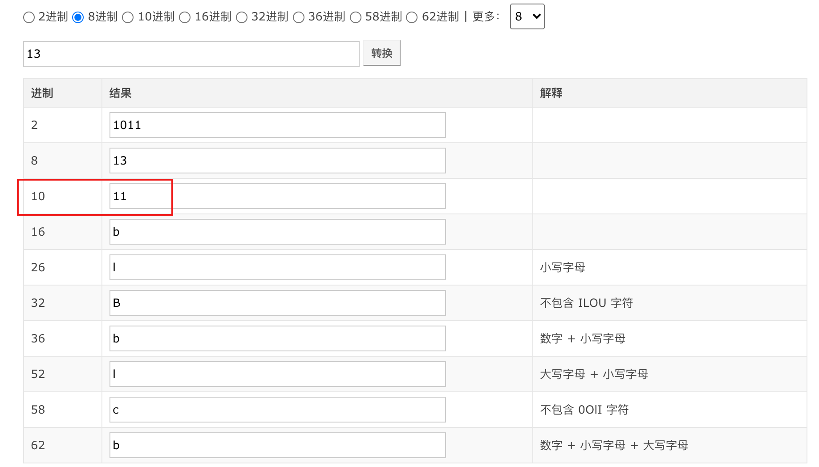Click the 不包含 0OlI 字符 explanation

pos(584,410)
